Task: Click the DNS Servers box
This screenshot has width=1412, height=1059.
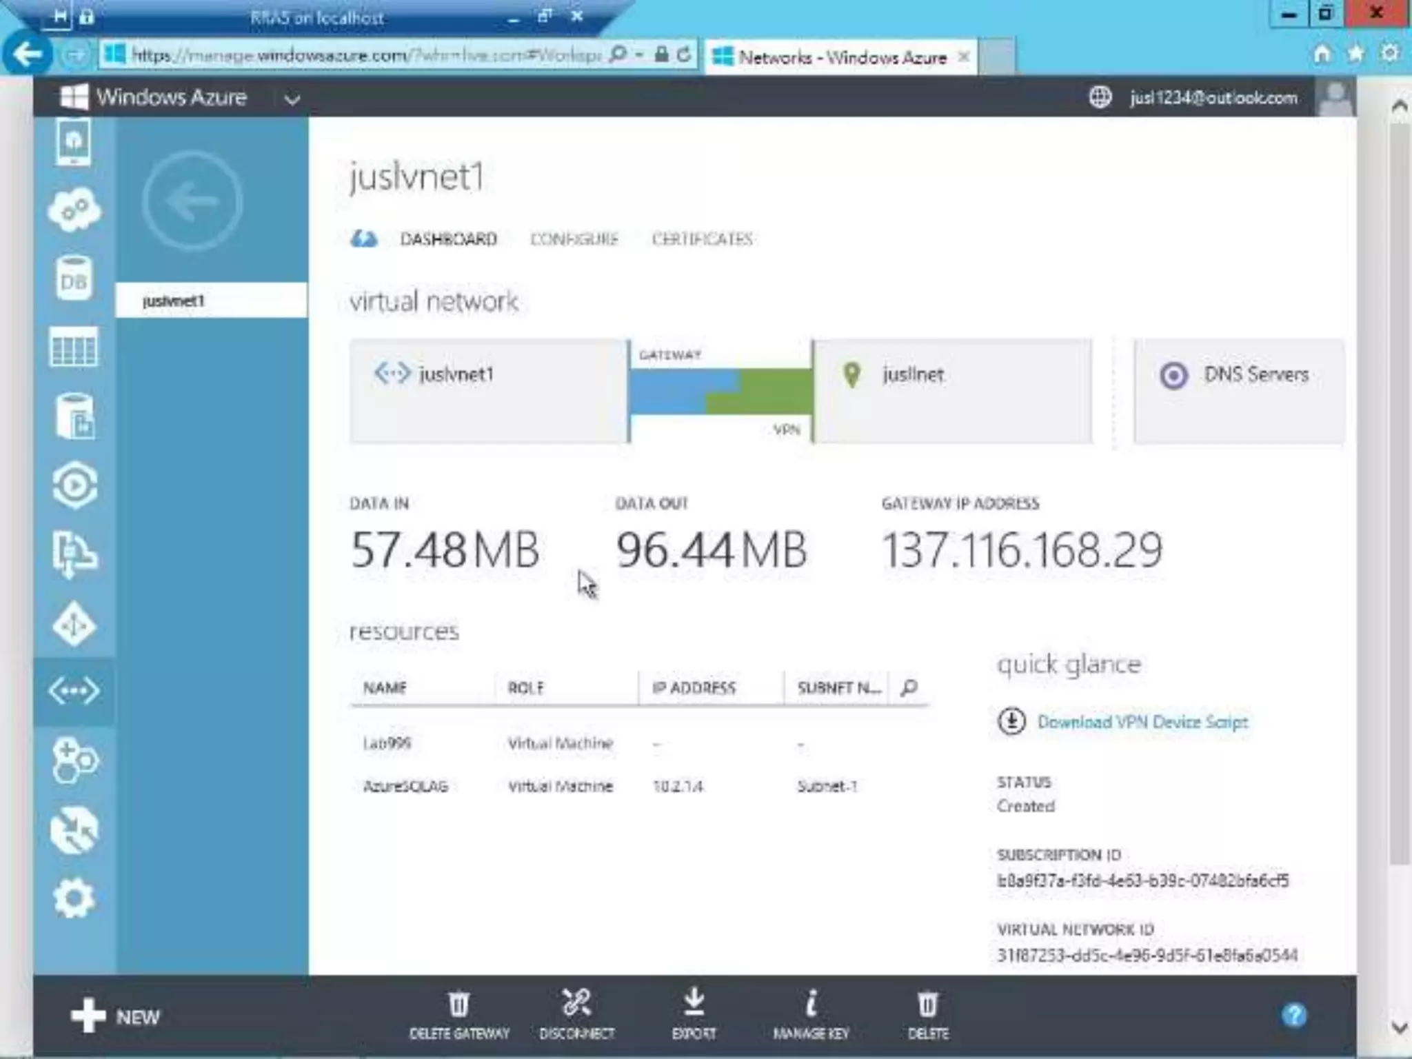Action: click(1239, 390)
